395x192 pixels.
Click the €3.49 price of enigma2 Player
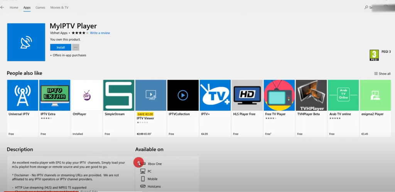click(x=365, y=134)
